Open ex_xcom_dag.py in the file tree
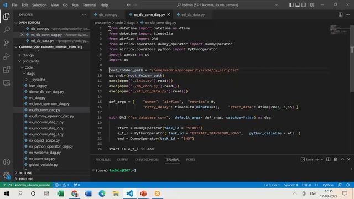Image resolution: width=354 pixels, height=199 pixels. (42, 159)
